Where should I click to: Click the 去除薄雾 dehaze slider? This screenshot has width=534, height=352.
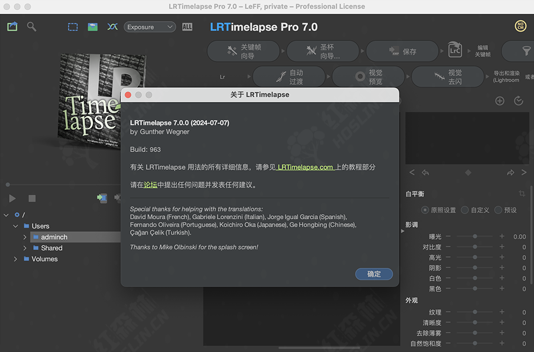coord(475,333)
